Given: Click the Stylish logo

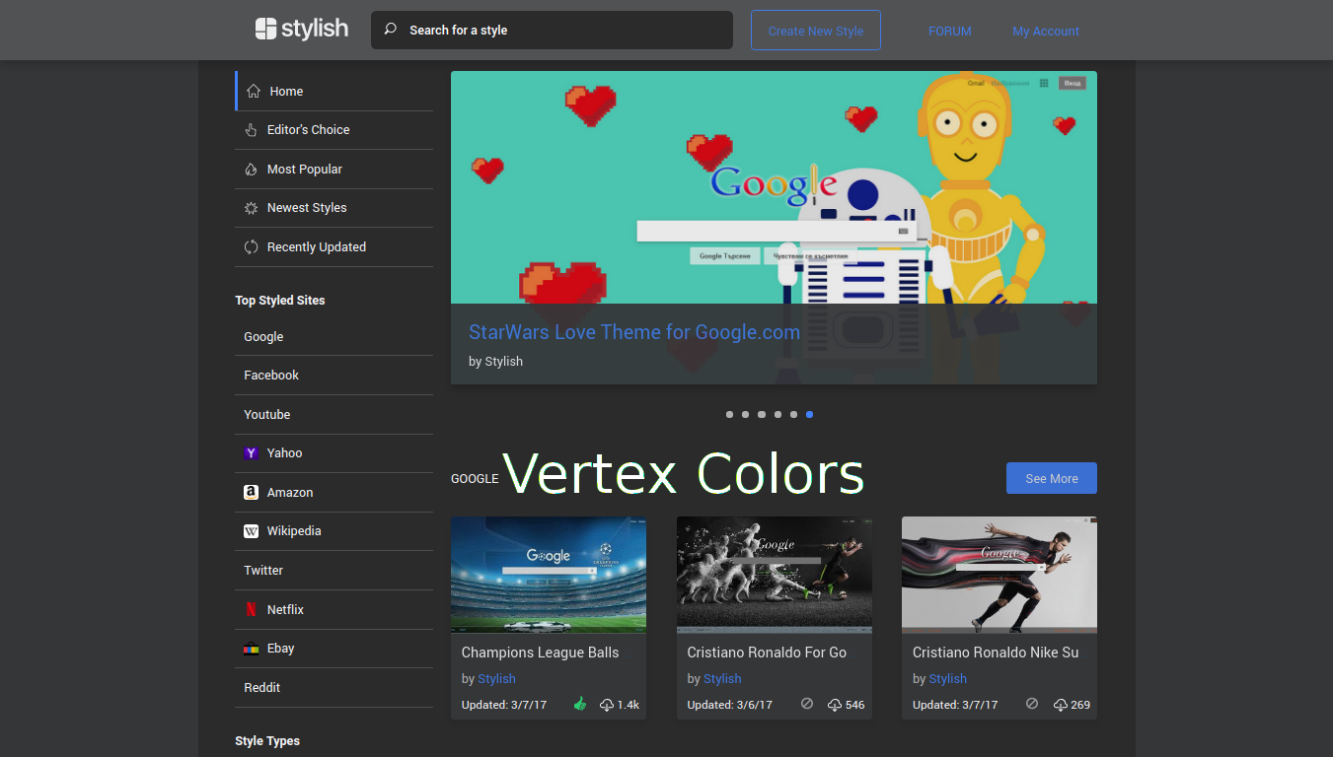Looking at the screenshot, I should (301, 29).
